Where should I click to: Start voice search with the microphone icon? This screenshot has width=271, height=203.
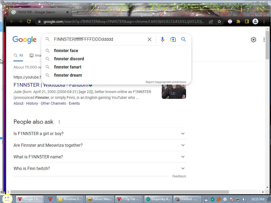coord(162,39)
